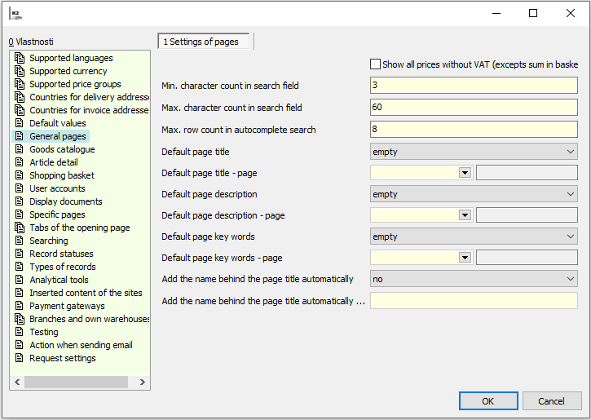
Task: Click the icon next to Request settings
Action: (20, 358)
